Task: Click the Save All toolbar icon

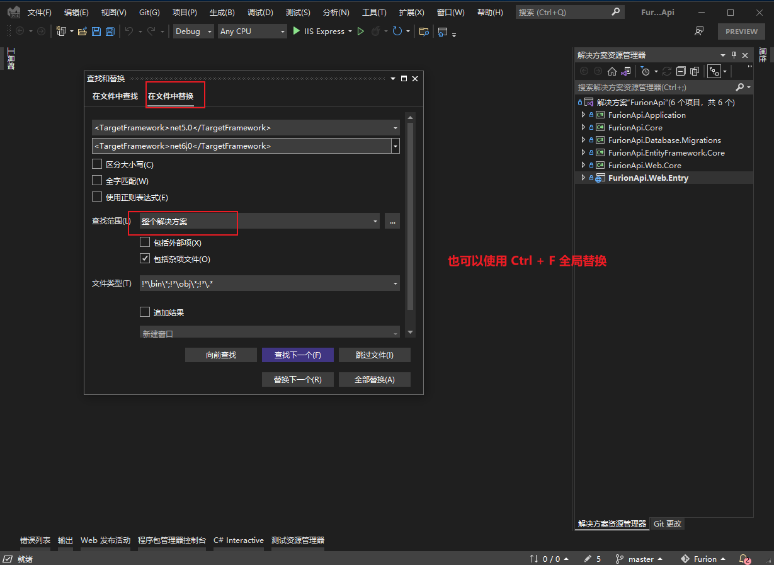Action: click(x=110, y=31)
